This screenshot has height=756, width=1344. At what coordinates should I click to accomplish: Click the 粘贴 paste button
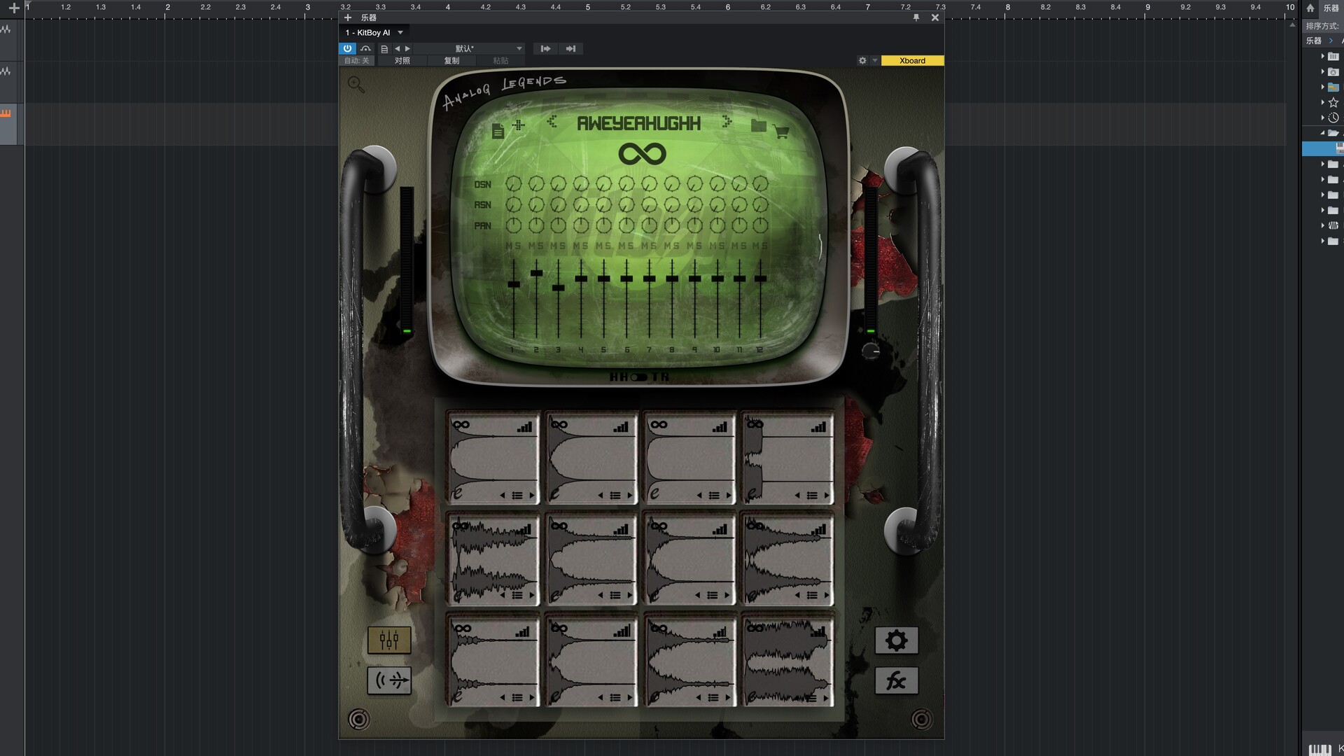tap(500, 61)
